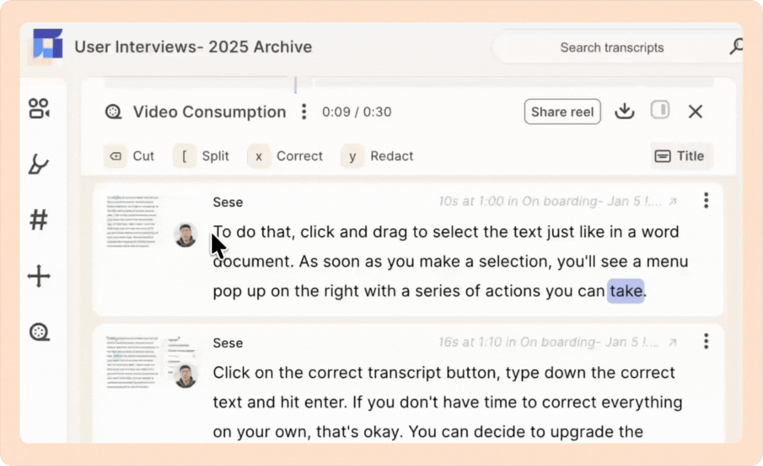Click the magnifier search icon

pos(737,47)
